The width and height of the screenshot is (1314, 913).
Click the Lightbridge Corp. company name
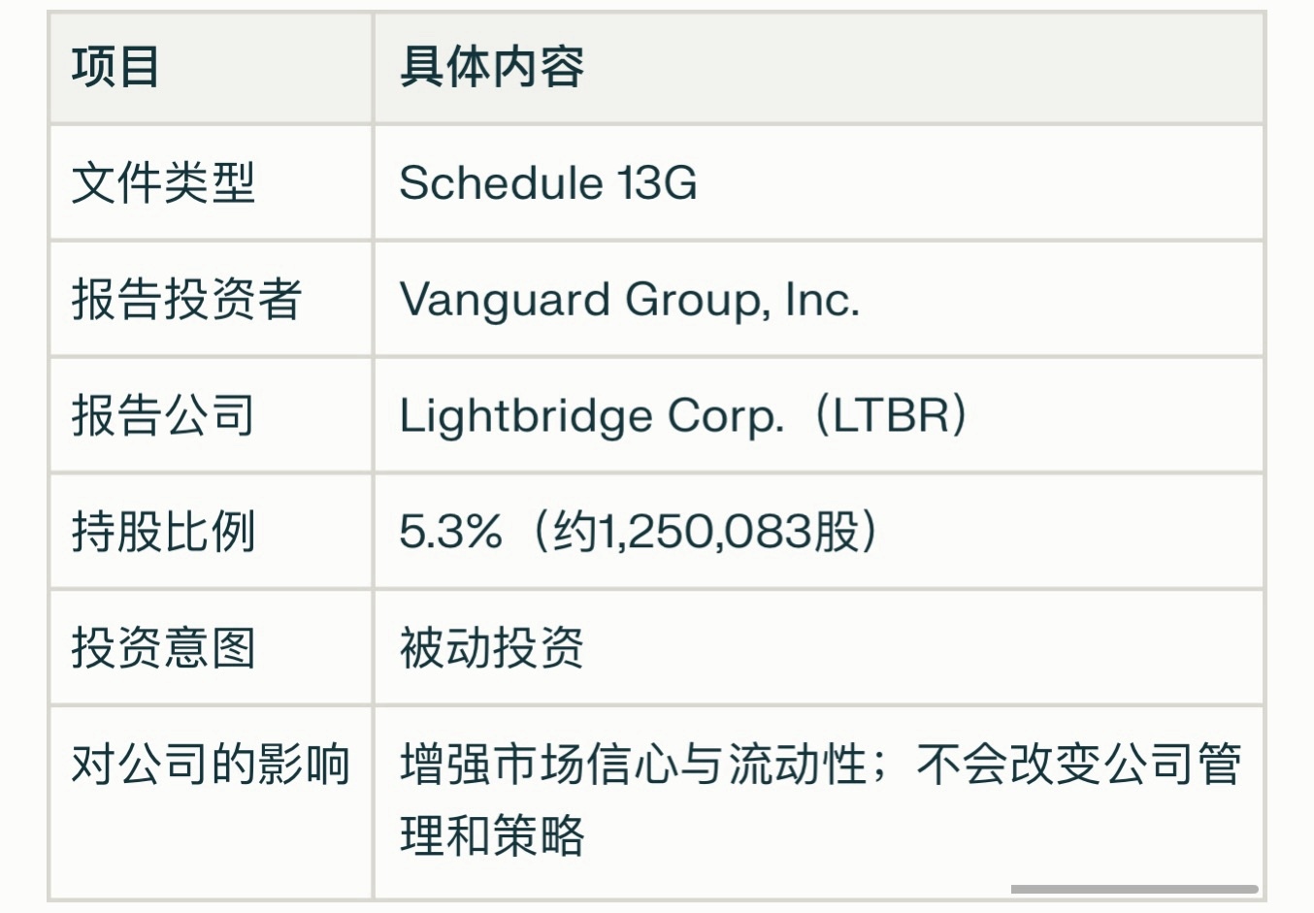click(591, 416)
